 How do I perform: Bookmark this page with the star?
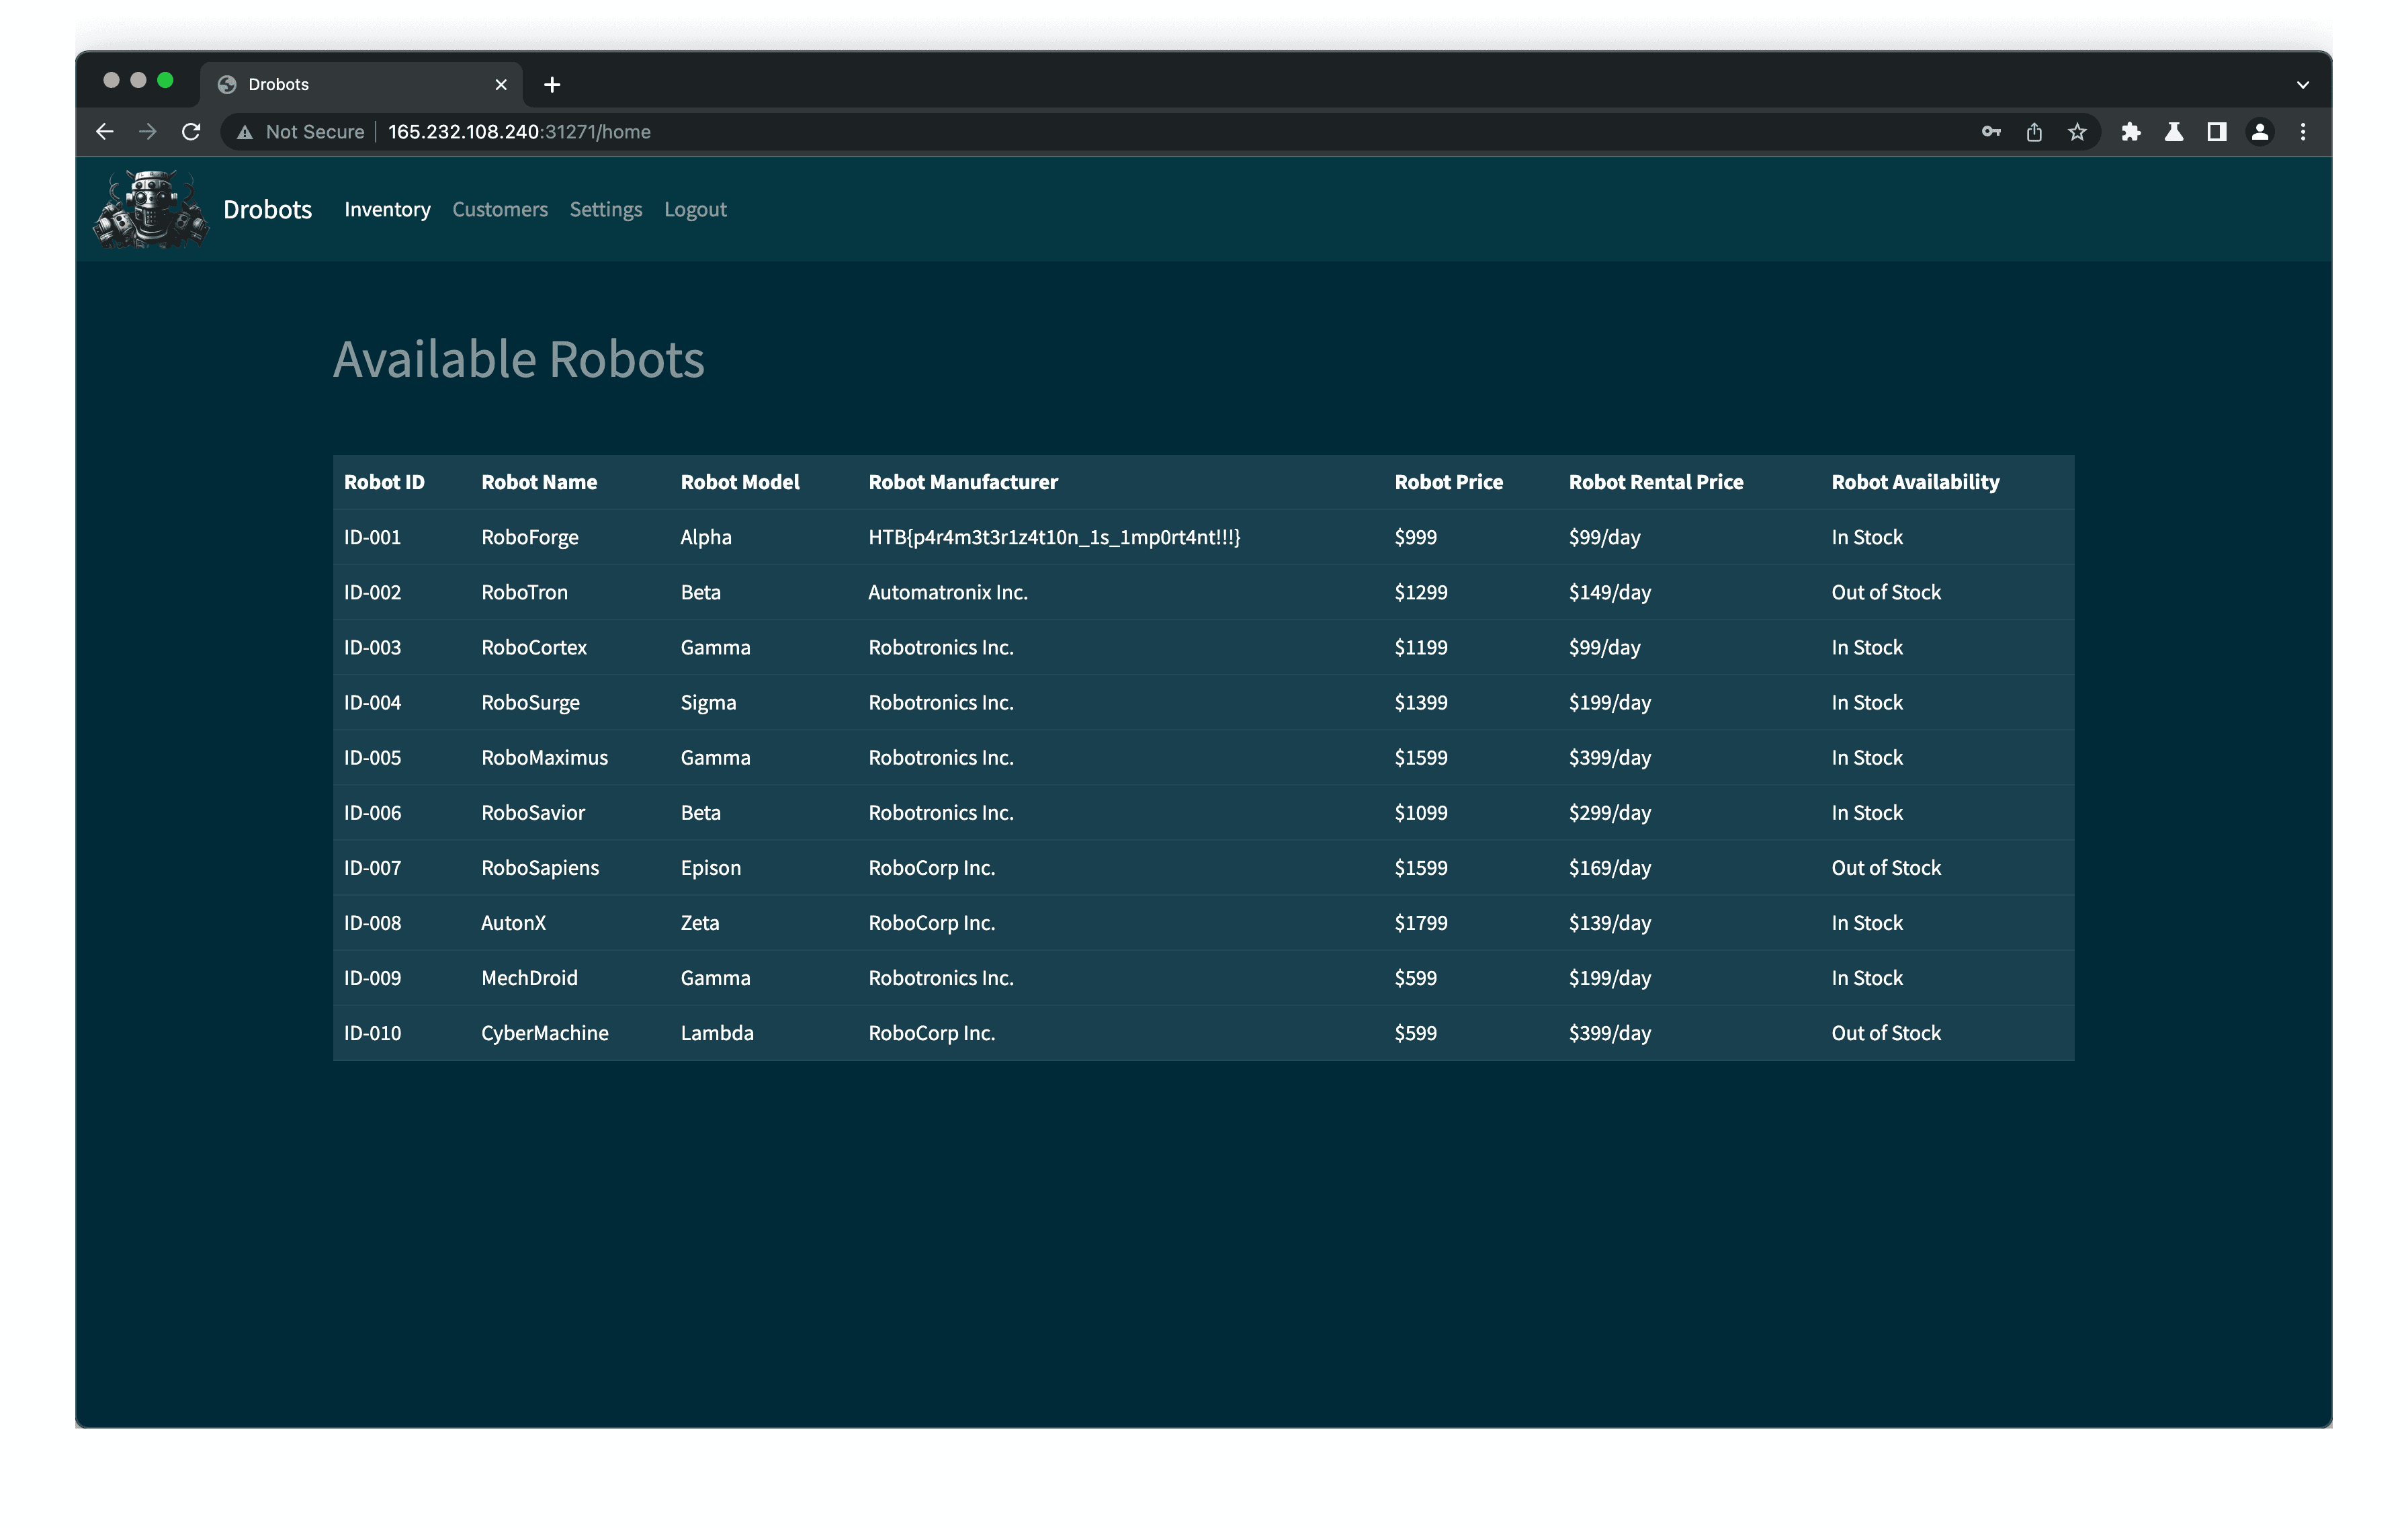pos(2077,132)
